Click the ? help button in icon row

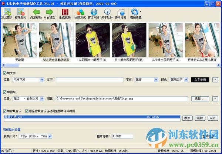pyautogui.click(x=215, y=98)
